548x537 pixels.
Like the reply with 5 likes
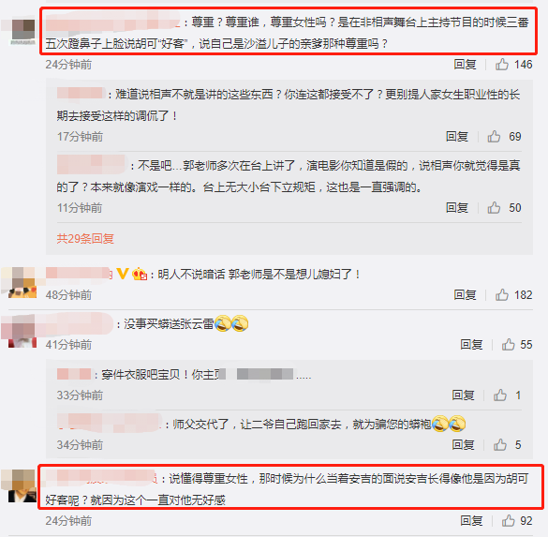pos(500,445)
